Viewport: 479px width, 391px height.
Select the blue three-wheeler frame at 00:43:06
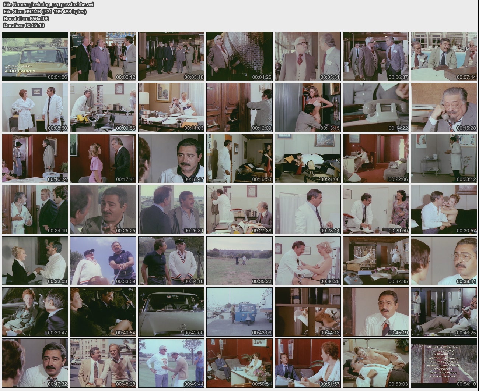pyautogui.click(x=239, y=312)
